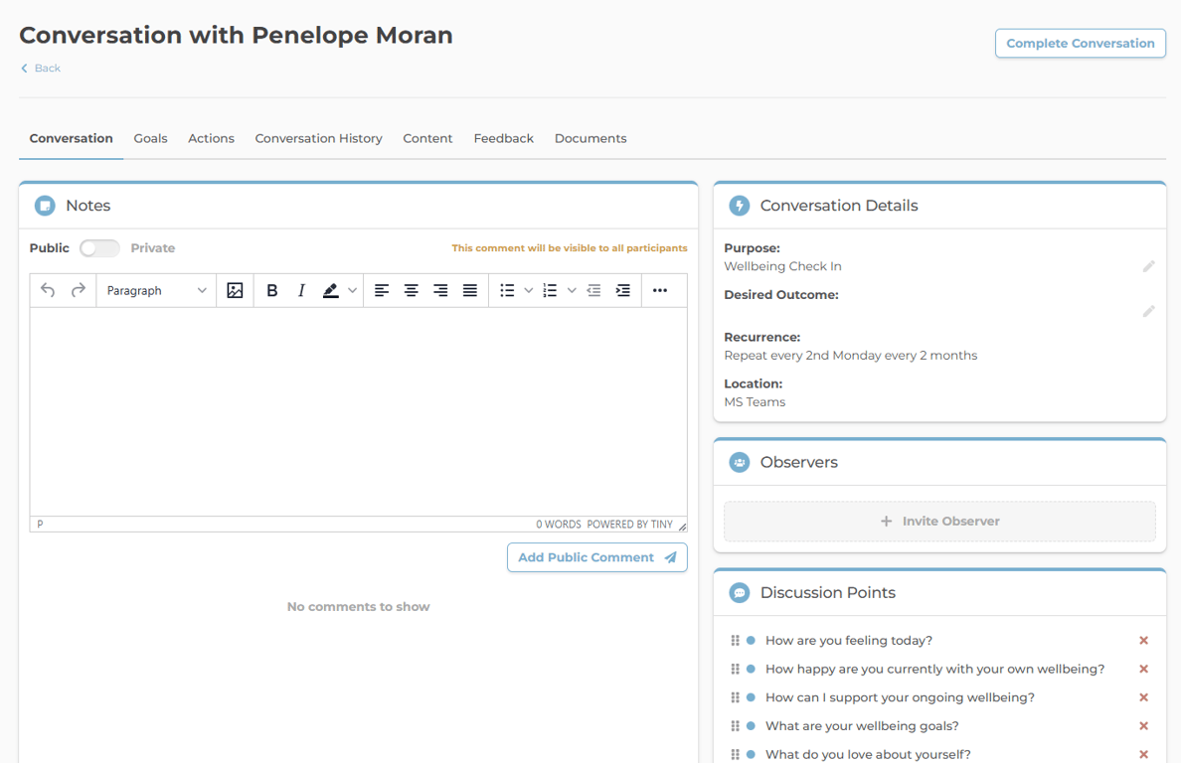Open the numbered list style dropdown arrow
1181x763 pixels.
(572, 290)
